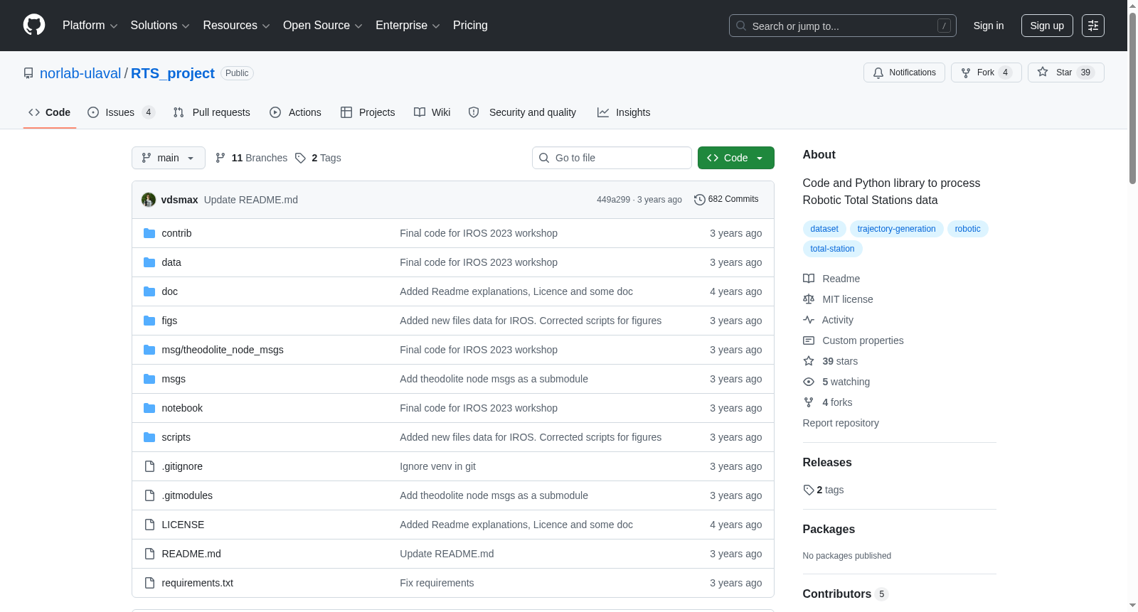Switch to the Pull requests tab
1138x612 pixels.
point(211,112)
